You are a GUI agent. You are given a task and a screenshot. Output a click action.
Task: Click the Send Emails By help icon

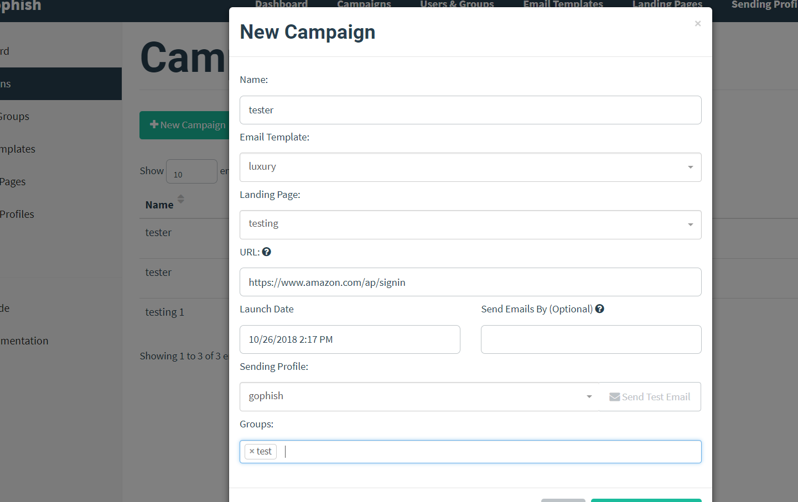coord(599,308)
